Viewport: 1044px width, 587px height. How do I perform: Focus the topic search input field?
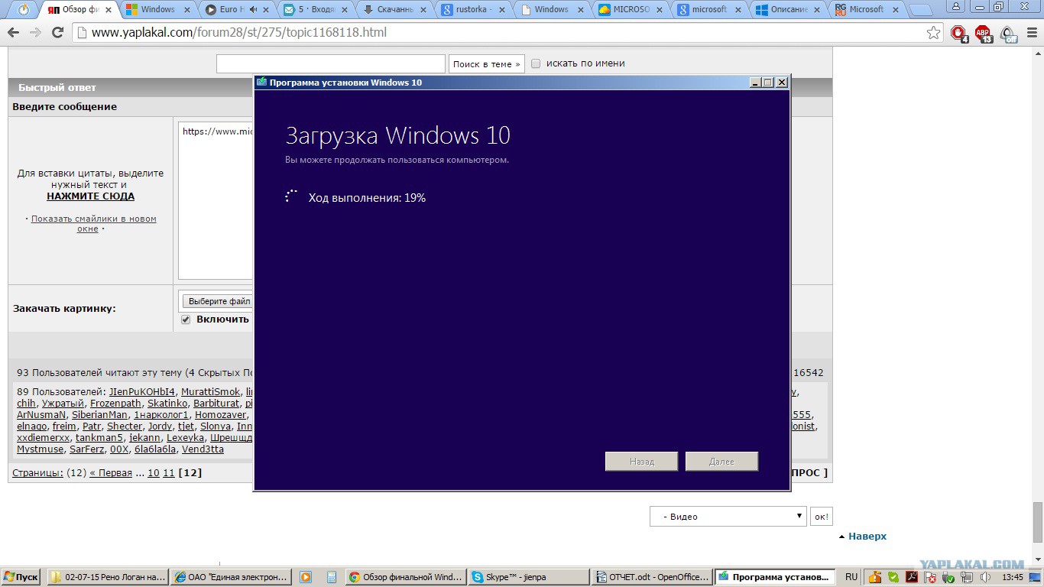330,63
